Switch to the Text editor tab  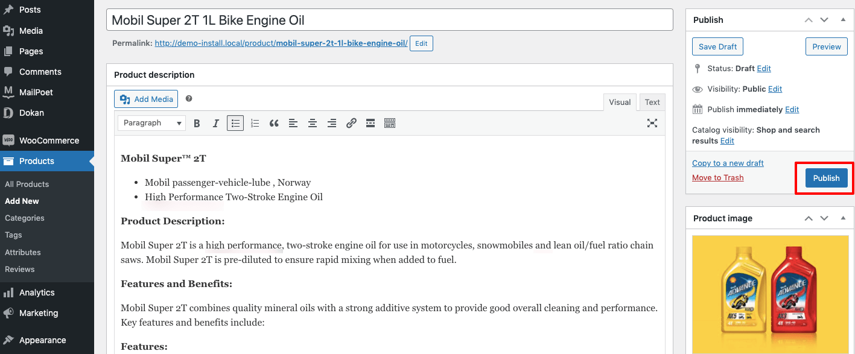click(x=652, y=101)
